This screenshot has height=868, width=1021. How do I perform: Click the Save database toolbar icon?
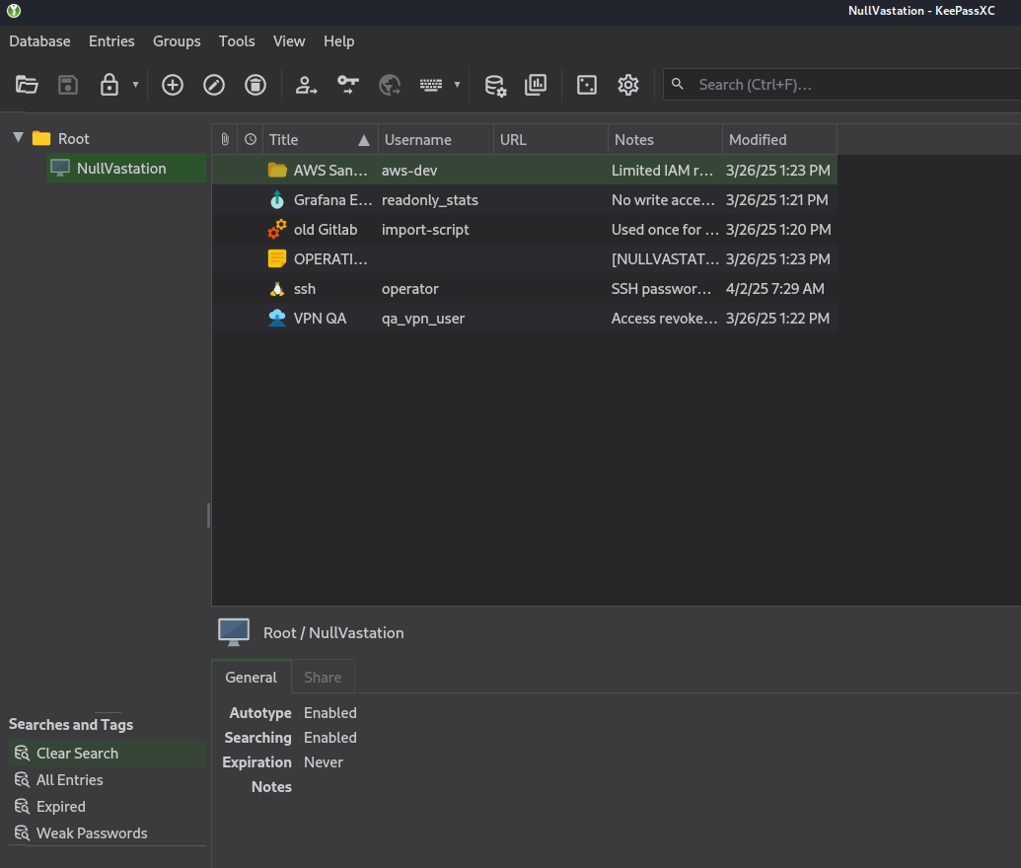click(x=68, y=85)
